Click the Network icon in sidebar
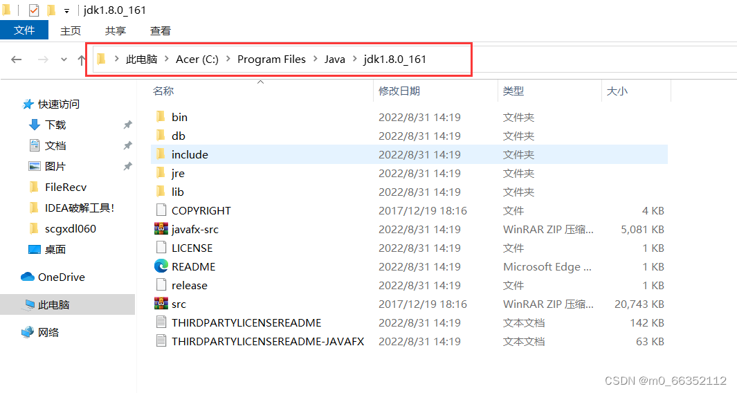 pyautogui.click(x=28, y=332)
